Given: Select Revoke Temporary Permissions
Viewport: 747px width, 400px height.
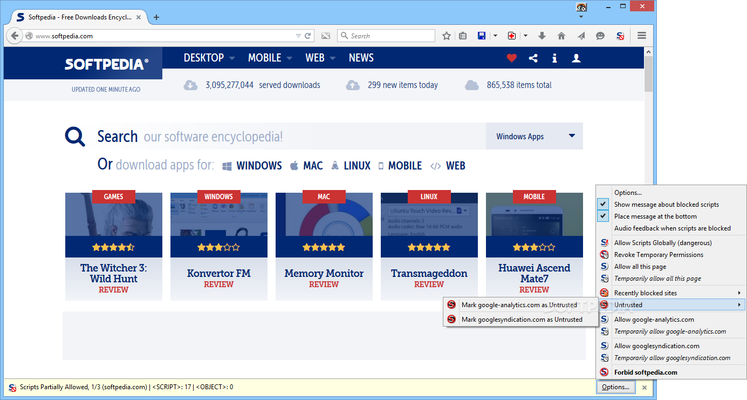Looking at the screenshot, I should (x=671, y=255).
